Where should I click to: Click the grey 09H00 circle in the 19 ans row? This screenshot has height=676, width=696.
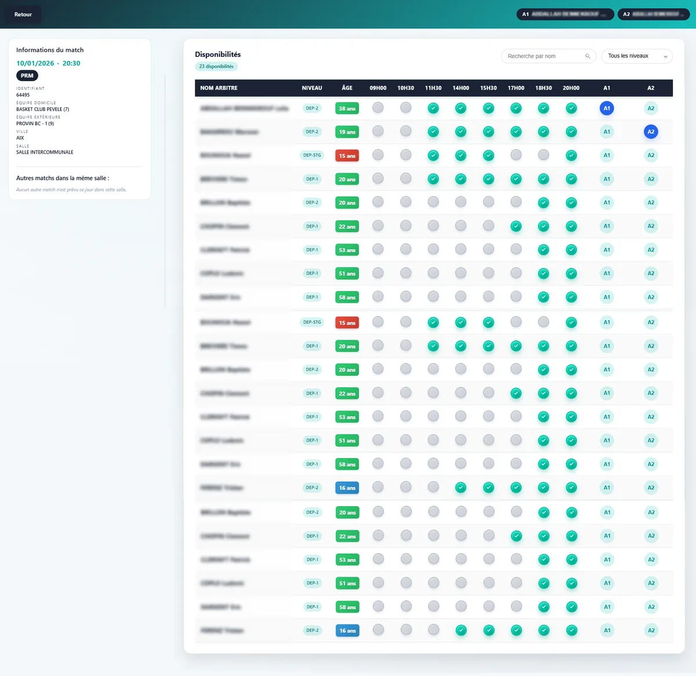378,132
